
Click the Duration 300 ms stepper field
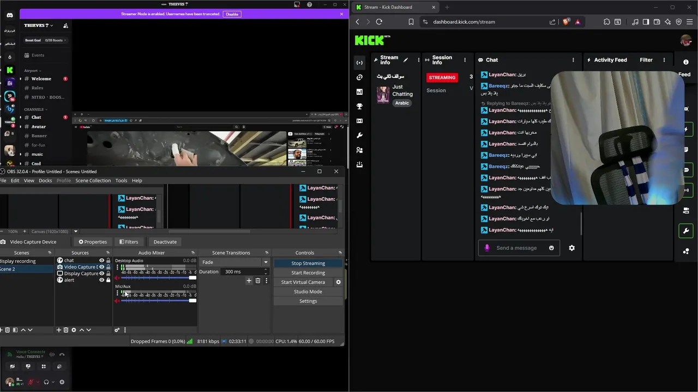click(x=245, y=272)
